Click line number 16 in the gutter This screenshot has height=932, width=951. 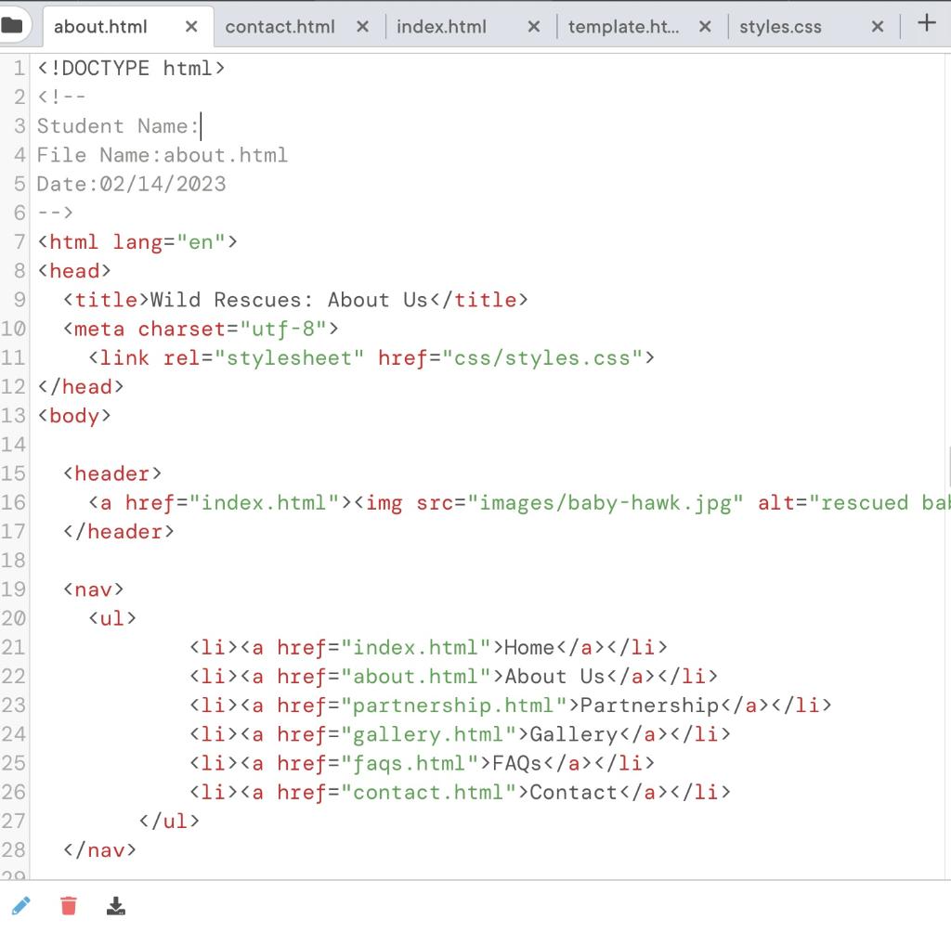[x=18, y=502]
